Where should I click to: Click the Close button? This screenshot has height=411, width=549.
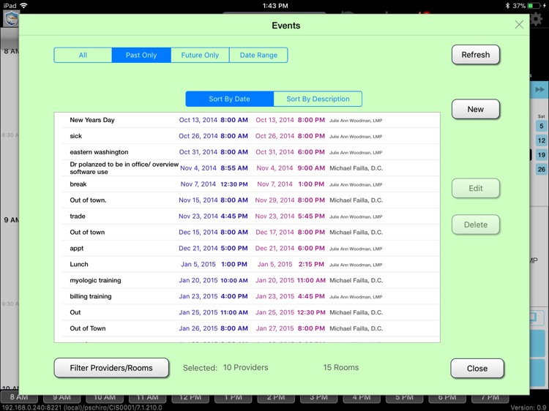click(x=477, y=369)
